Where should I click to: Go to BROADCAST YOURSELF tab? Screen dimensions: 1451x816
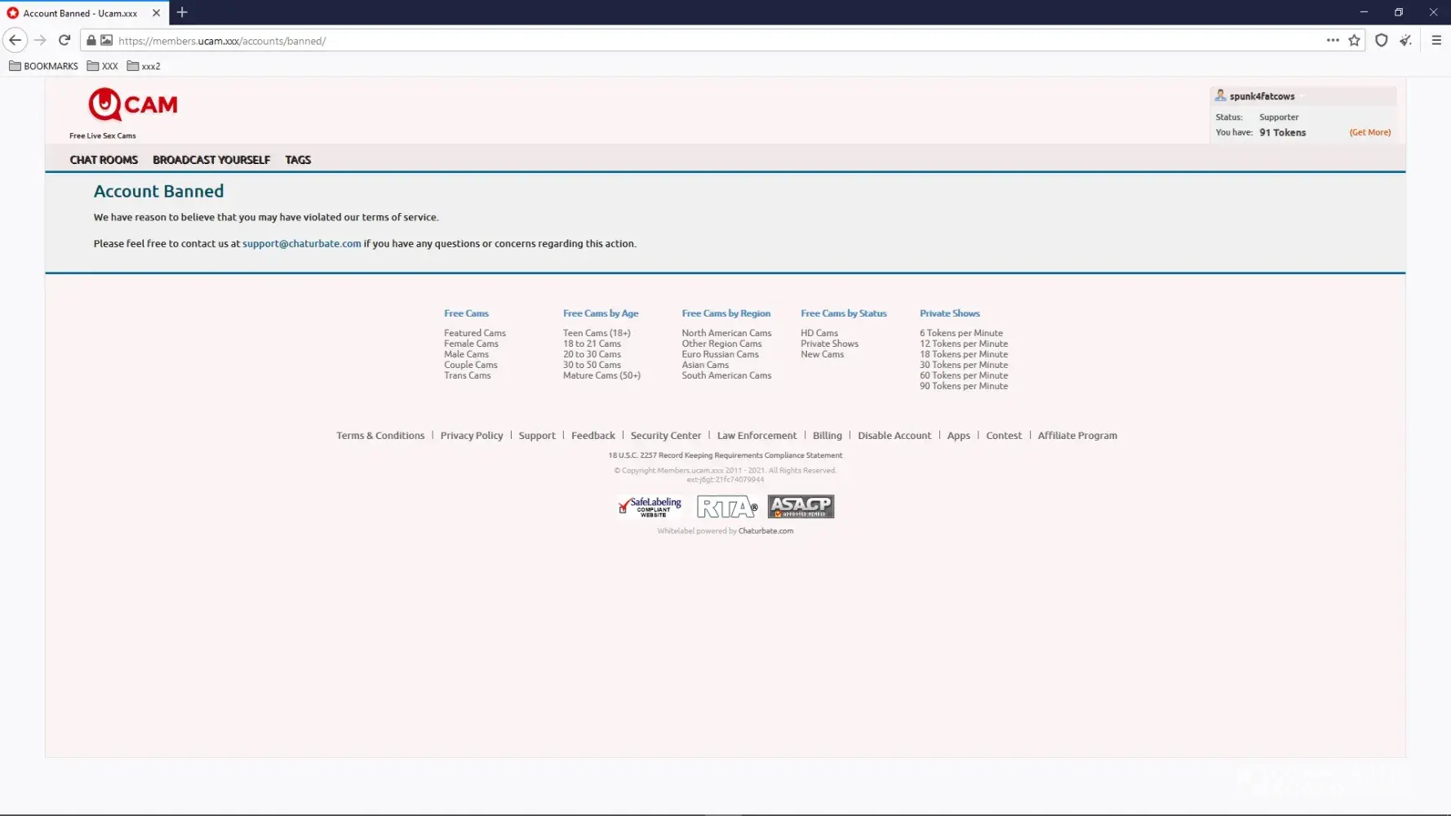tap(211, 160)
